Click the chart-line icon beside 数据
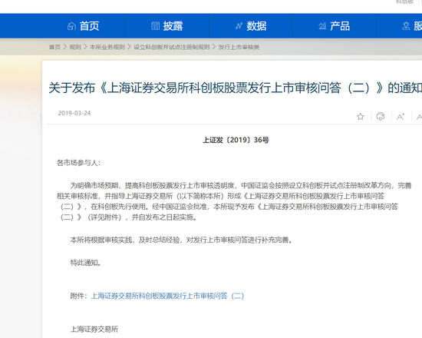 point(239,26)
